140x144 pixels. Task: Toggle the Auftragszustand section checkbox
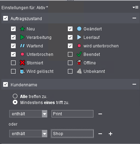(x=6, y=18)
